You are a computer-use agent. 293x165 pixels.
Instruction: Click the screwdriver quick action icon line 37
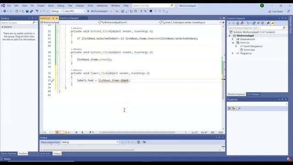(53, 81)
